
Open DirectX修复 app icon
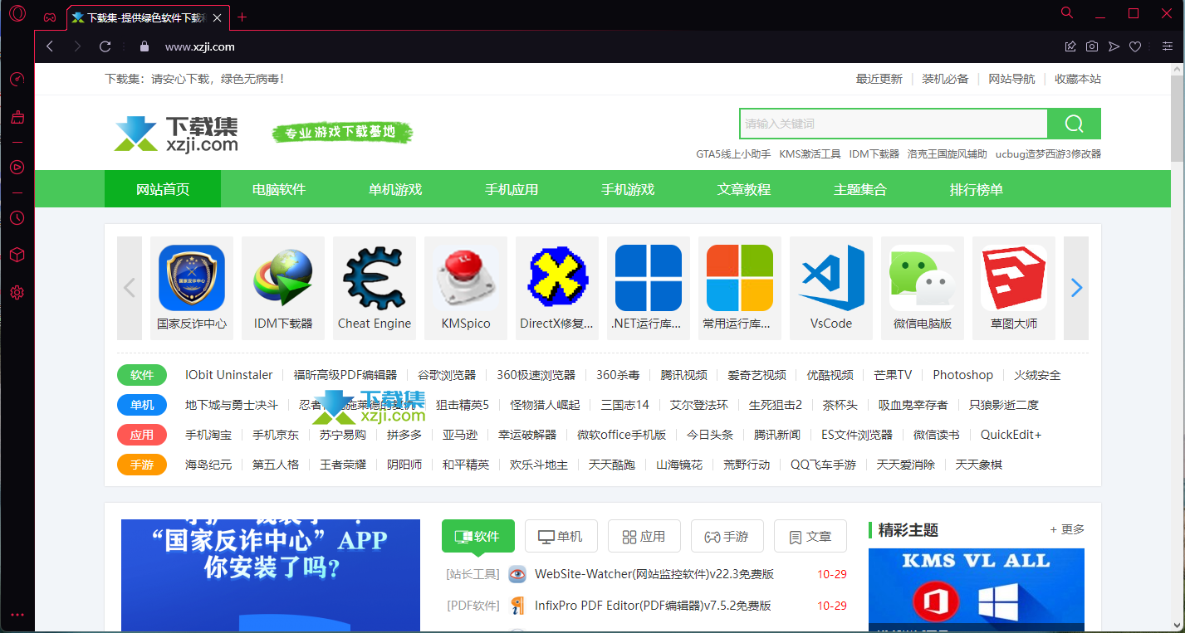point(557,288)
